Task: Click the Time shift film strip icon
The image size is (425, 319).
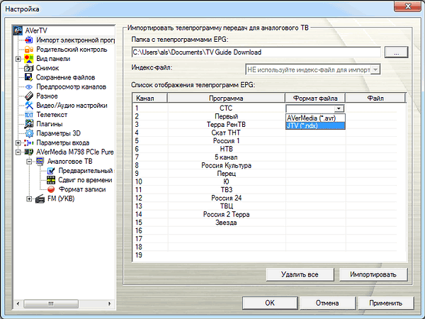Action: pyautogui.click(x=51, y=180)
